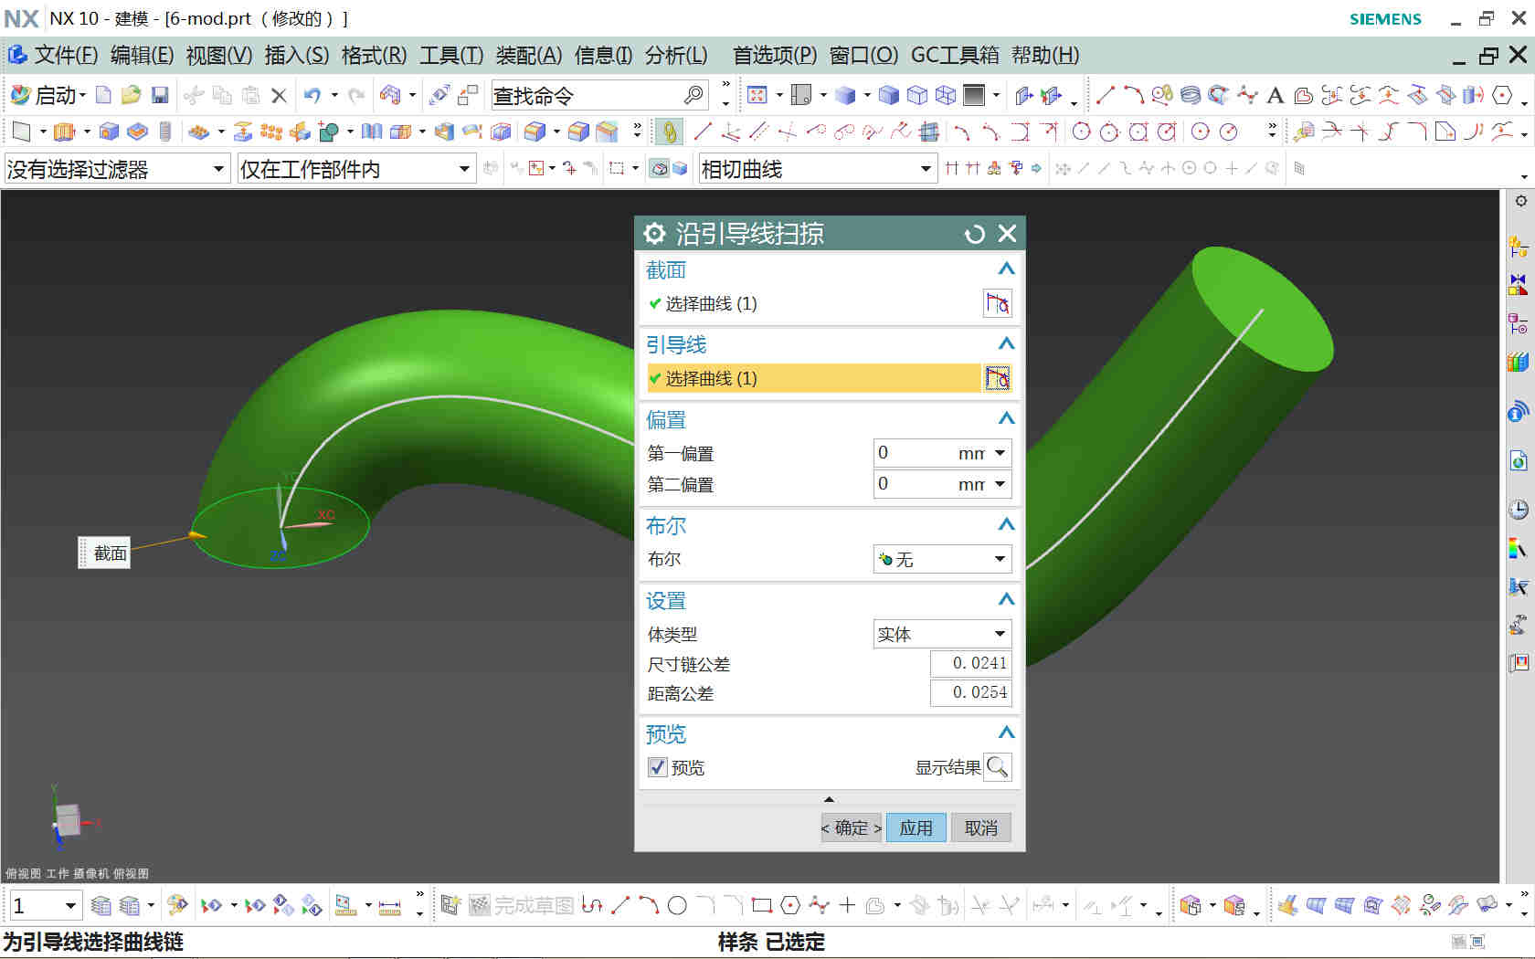Open the 仅在工作部件内 dropdown
The image size is (1535, 959).
(356, 168)
